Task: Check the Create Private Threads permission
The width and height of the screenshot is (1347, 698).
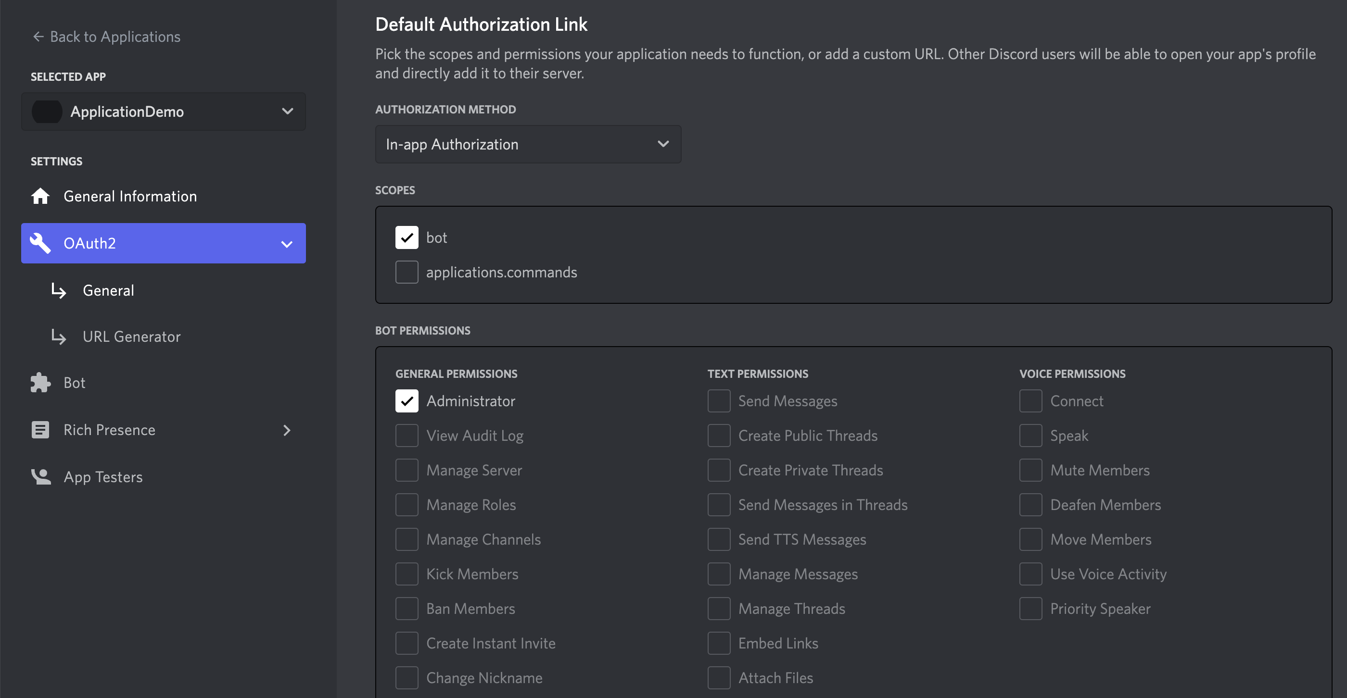Action: pyautogui.click(x=719, y=470)
